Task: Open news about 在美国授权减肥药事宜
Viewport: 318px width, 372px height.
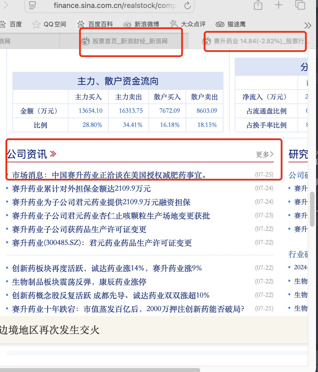Action: [x=109, y=175]
